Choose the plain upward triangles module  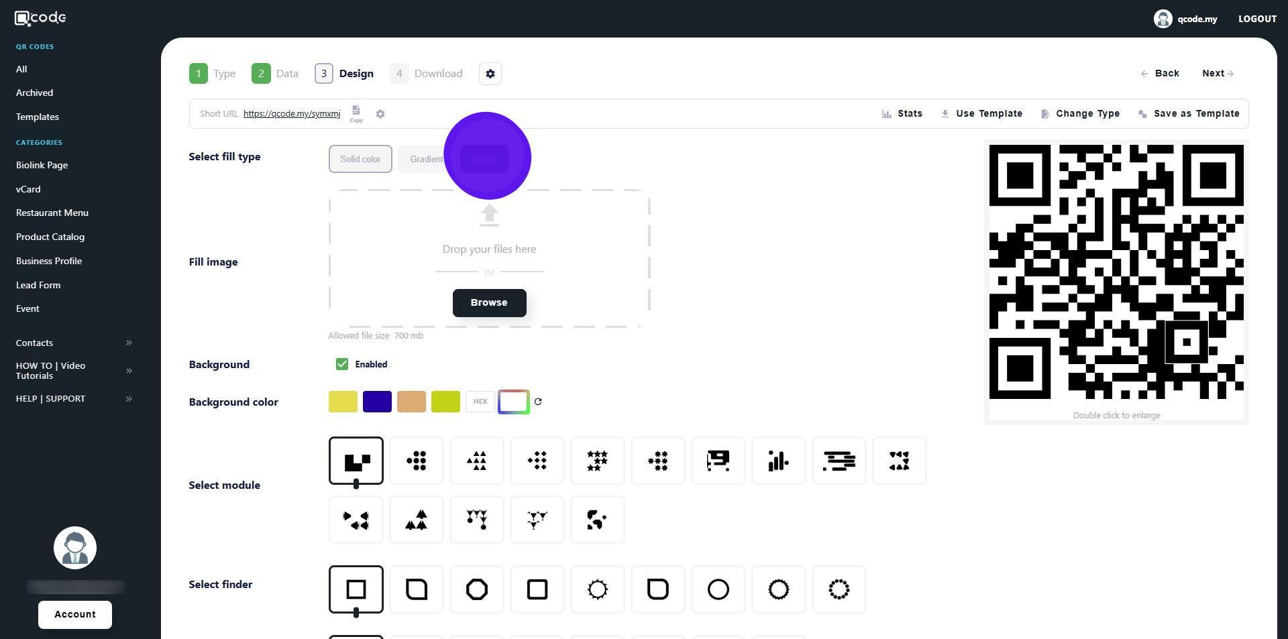click(x=477, y=461)
